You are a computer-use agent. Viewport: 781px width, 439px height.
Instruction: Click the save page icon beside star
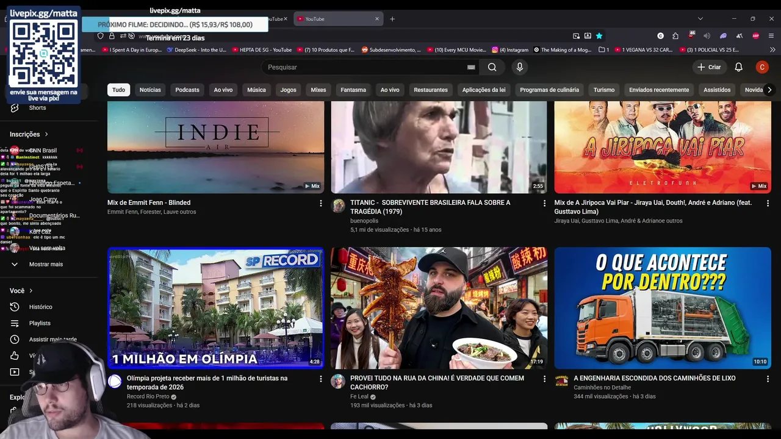588,36
